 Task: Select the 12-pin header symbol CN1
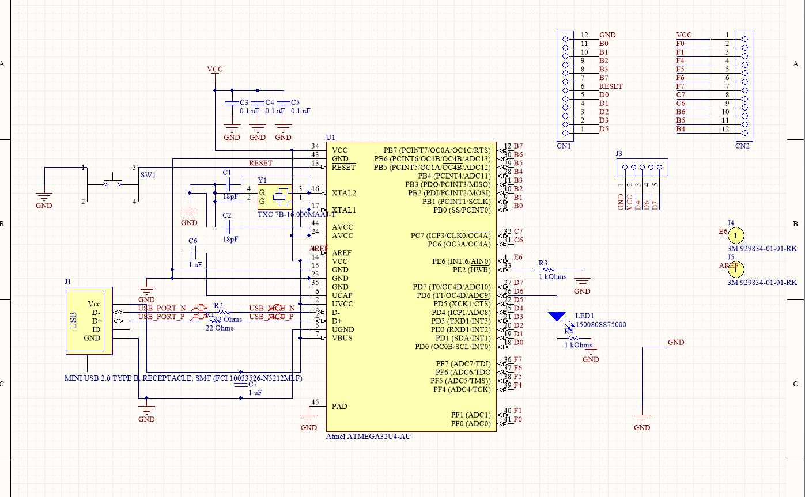tap(565, 84)
